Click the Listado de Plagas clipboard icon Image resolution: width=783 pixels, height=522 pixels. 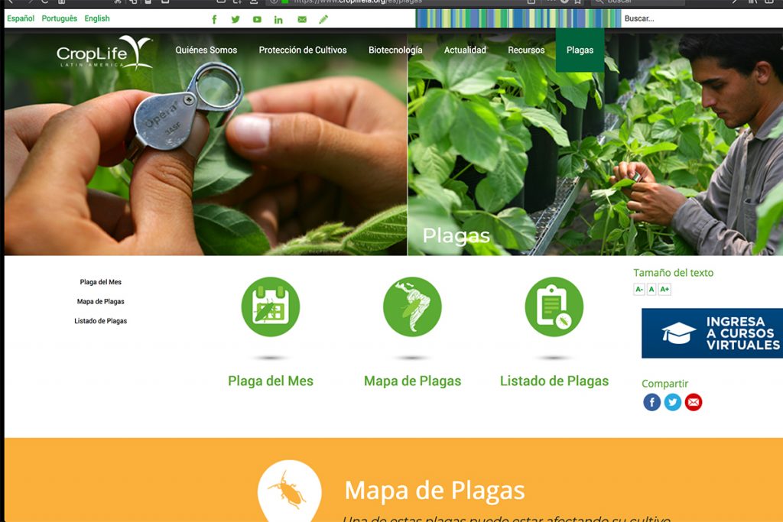[x=554, y=306]
